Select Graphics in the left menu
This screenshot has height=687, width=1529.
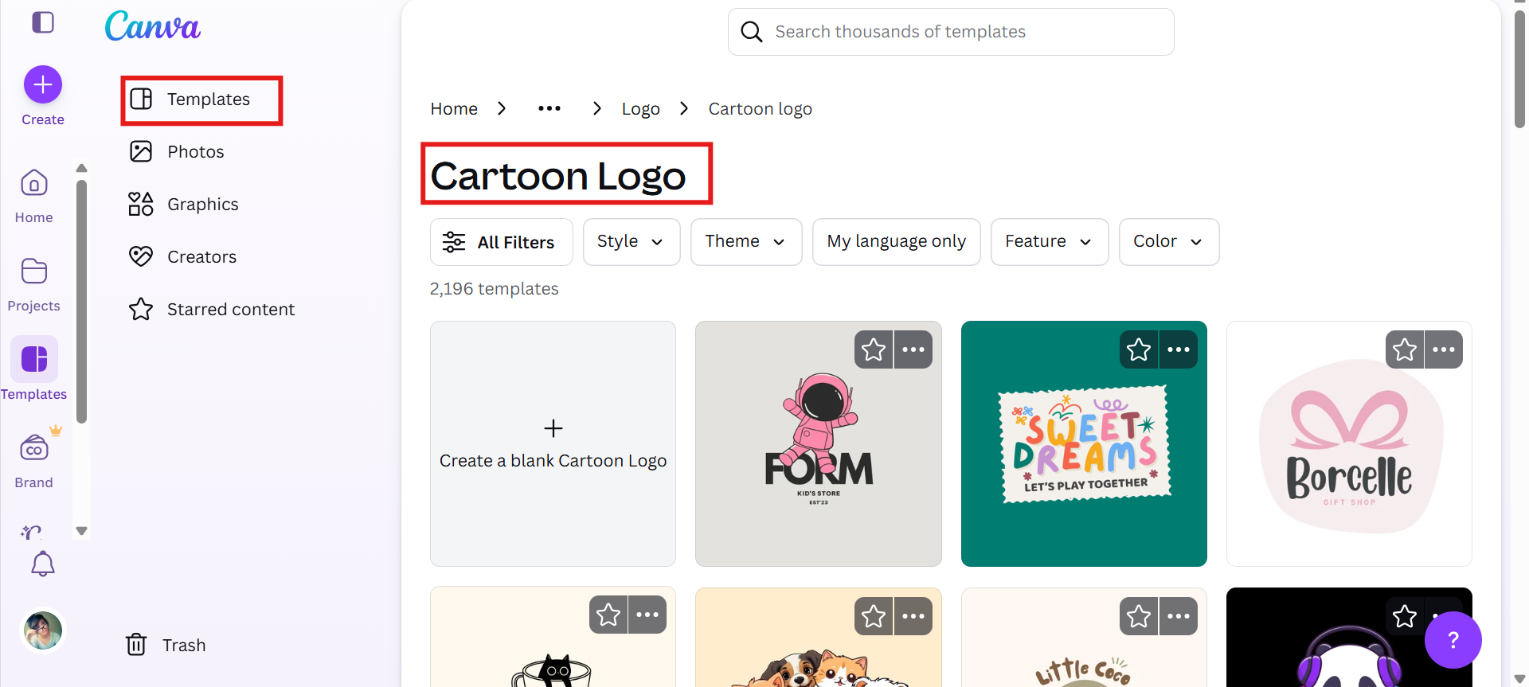[202, 204]
